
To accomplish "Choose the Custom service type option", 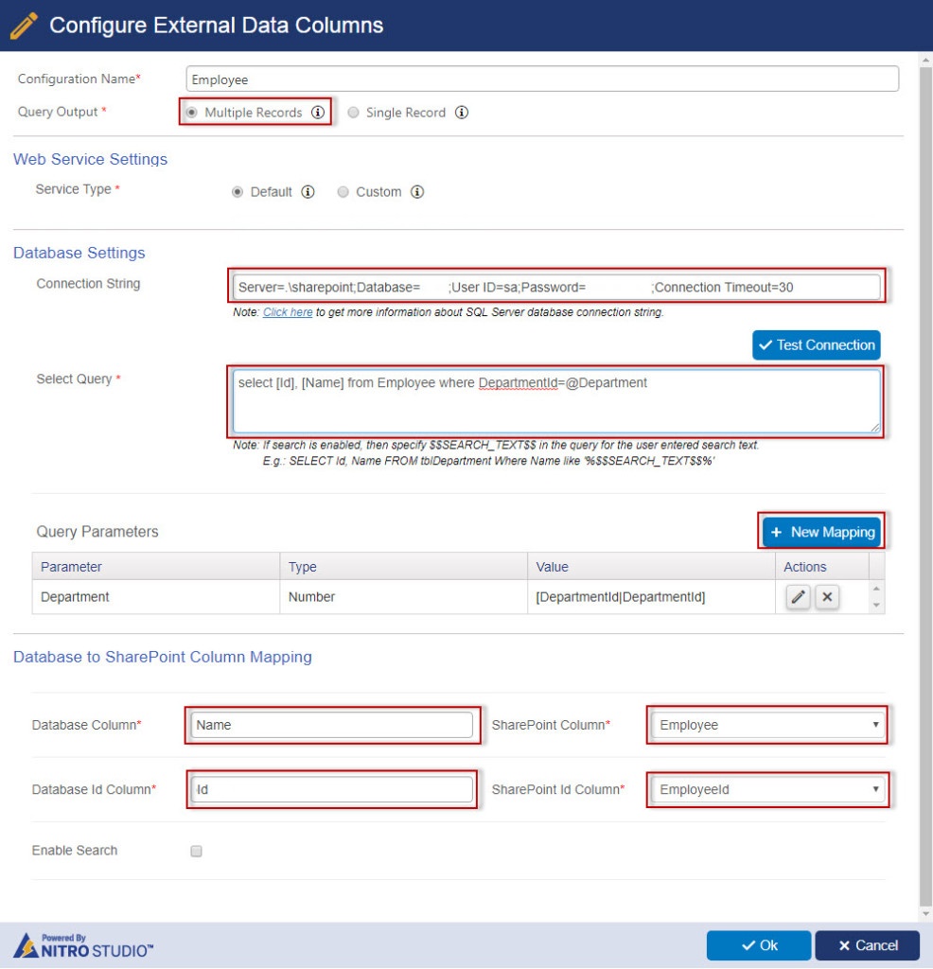I will 343,191.
